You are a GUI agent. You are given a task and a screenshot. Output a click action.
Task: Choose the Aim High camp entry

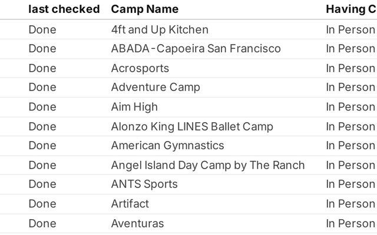click(x=134, y=107)
